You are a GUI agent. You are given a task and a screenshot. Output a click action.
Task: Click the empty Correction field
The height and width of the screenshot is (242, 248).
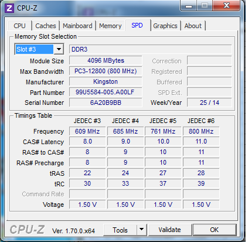pyautogui.click(x=209, y=60)
